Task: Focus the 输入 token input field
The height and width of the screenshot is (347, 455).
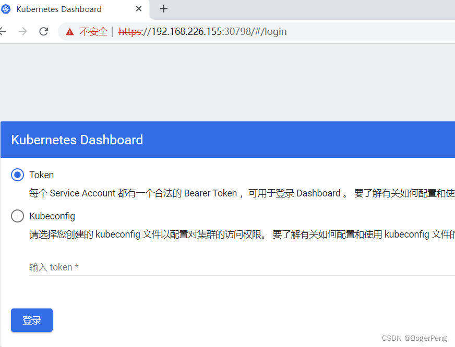Action: click(x=242, y=267)
